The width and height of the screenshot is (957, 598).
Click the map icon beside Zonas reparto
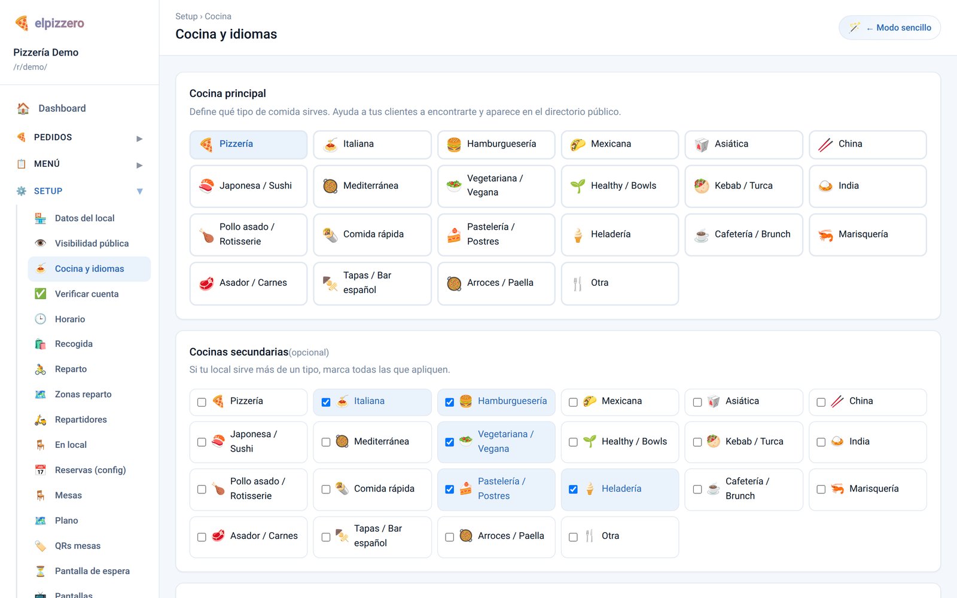coord(41,394)
